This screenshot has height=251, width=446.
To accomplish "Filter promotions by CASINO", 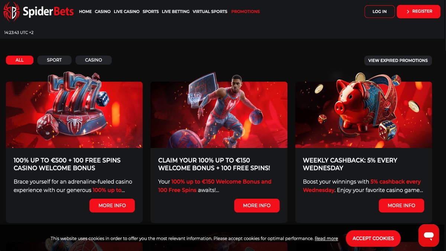I will [94, 60].
